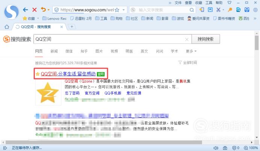Switch to the 视频 search category
The image size is (260, 151).
[x=114, y=51]
